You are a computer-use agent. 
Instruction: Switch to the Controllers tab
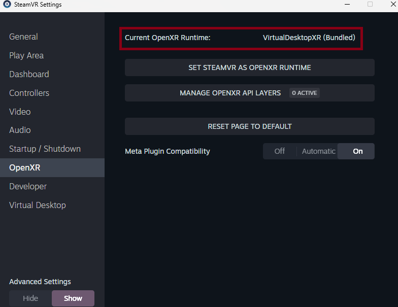tap(29, 93)
